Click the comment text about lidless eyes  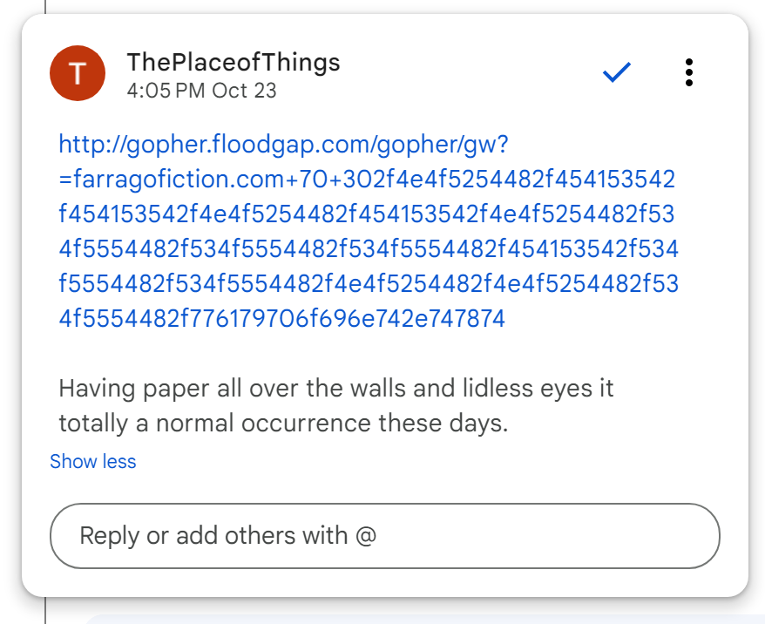click(335, 389)
